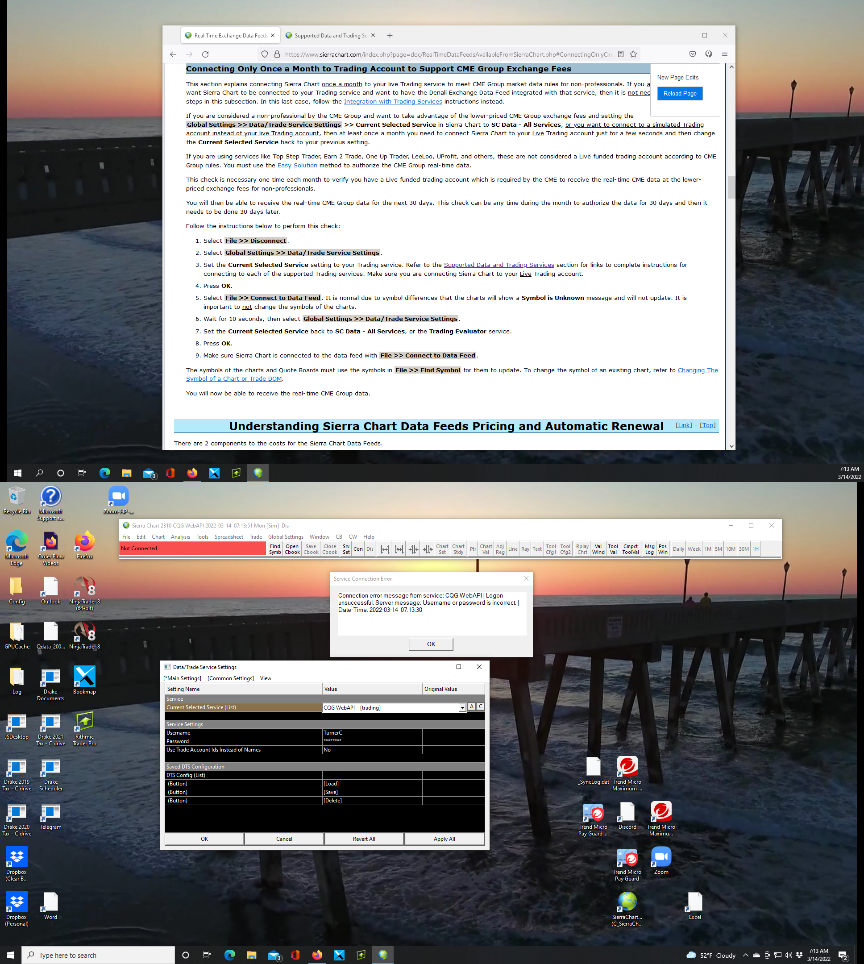Click the Con connect toolbar button
The image size is (864, 964).
[358, 549]
